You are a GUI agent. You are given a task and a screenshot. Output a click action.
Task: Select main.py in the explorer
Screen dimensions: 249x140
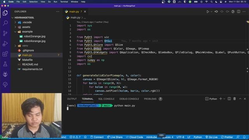[x=27, y=55]
